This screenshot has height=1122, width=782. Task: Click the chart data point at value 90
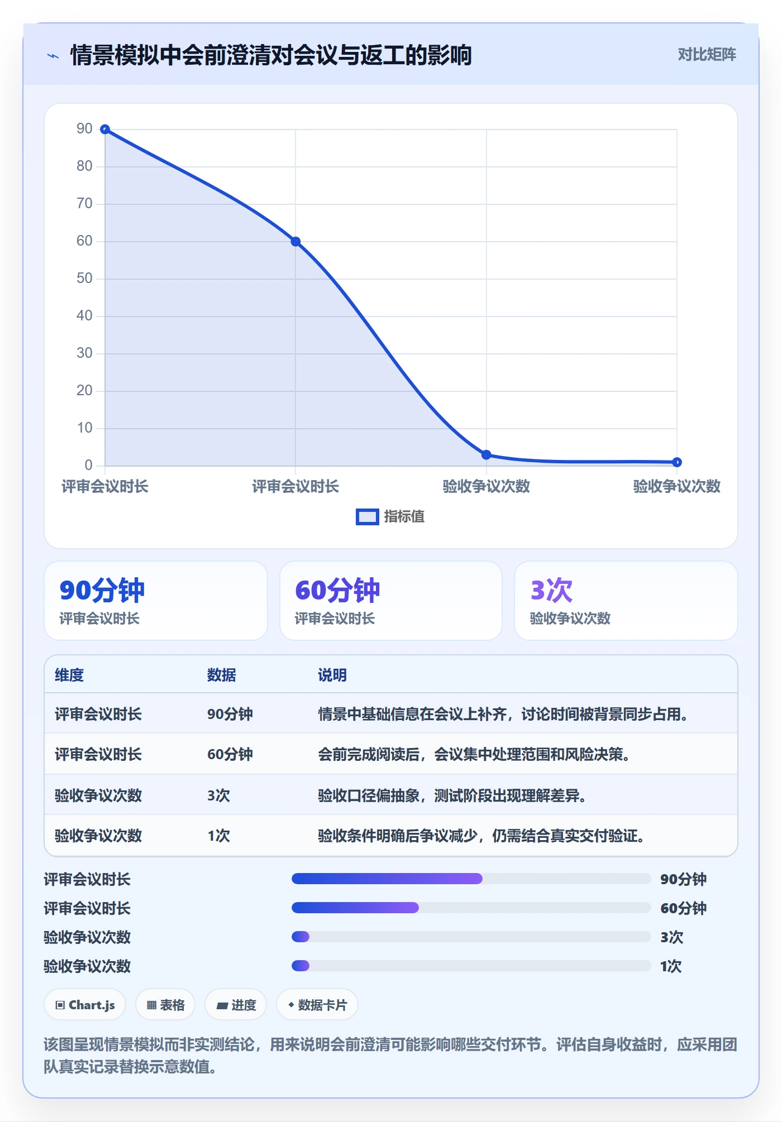pos(105,130)
